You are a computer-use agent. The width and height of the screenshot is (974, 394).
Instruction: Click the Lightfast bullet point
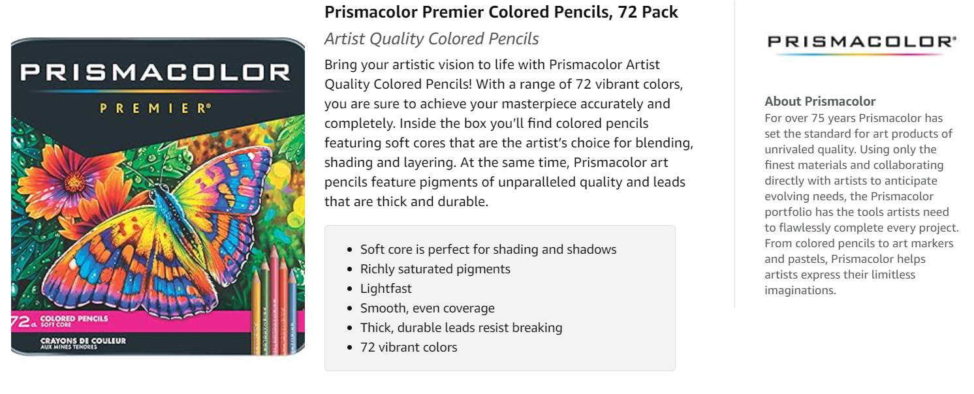[x=386, y=288]
